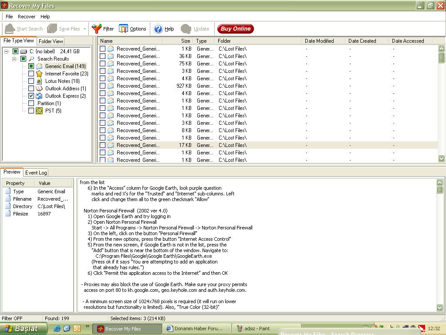Click the orange clock quick launch icon
Image resolution: width=446 pixels, height=335 pixels.
(77, 328)
